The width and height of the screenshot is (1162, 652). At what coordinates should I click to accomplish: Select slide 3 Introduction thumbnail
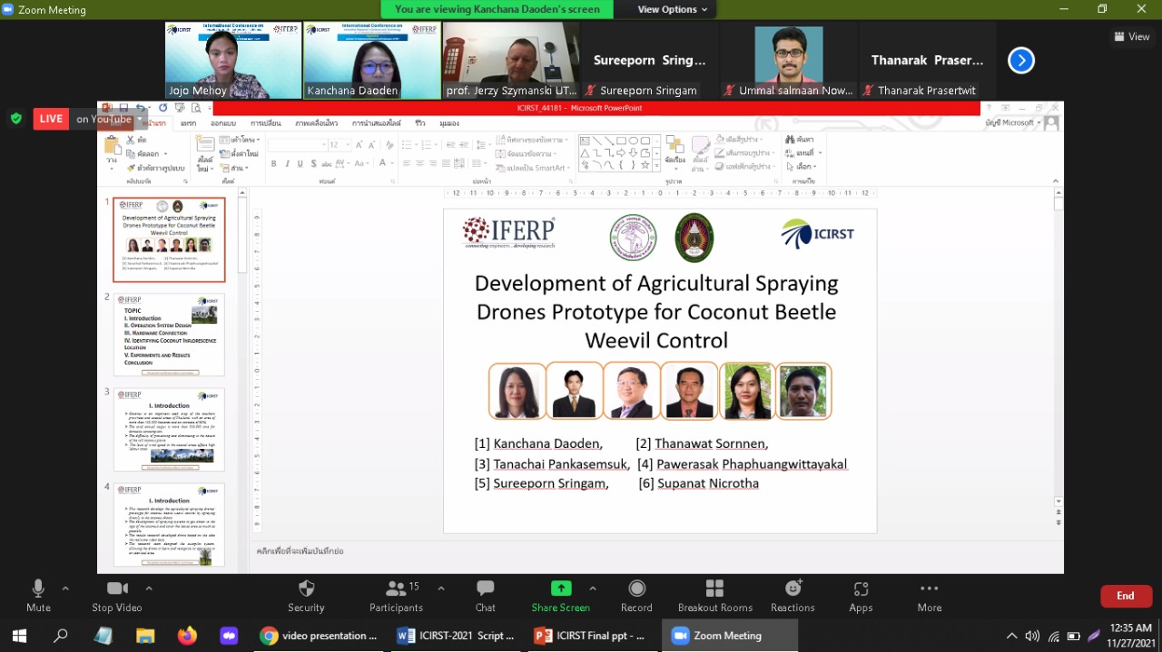[x=169, y=429]
